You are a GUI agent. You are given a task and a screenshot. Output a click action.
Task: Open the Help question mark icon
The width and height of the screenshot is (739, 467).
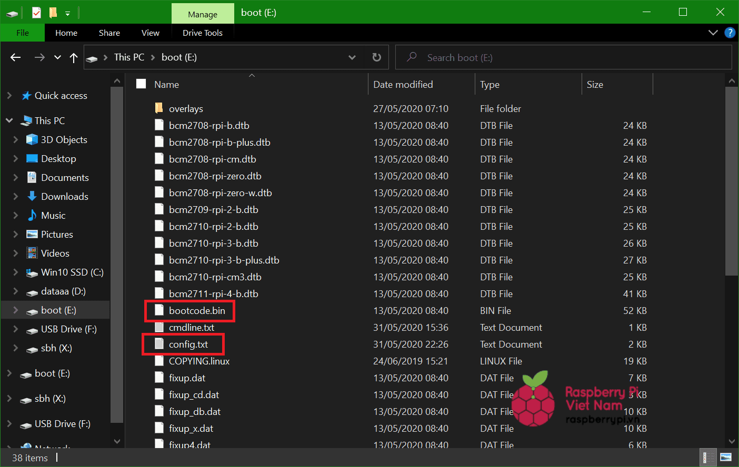point(730,33)
